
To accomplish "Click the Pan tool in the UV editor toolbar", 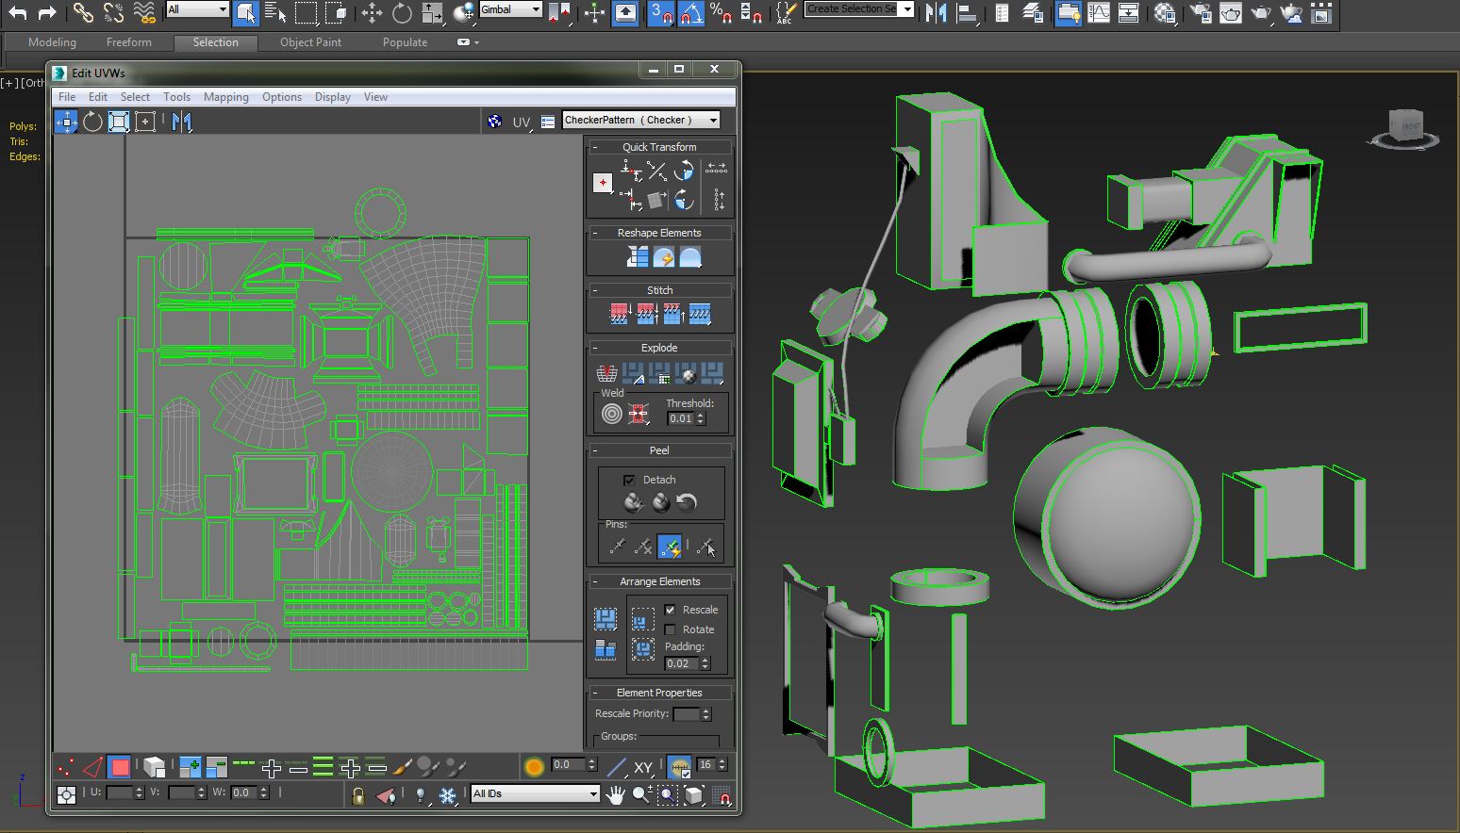I will 615,796.
